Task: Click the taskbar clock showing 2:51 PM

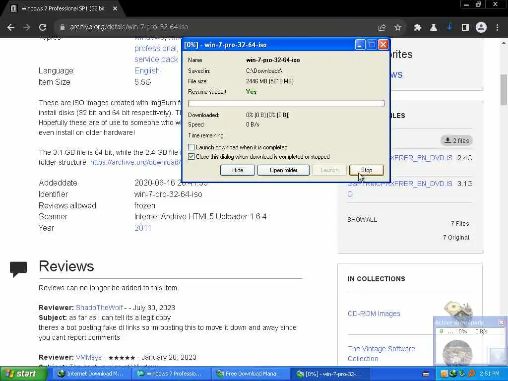Action: (x=490, y=374)
